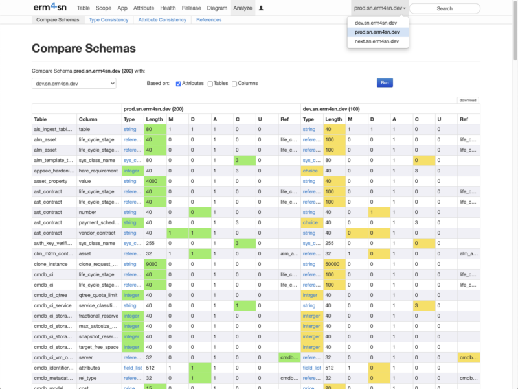Open the field_list type link for cmdb_identifier
518x389 pixels.
click(x=134, y=368)
